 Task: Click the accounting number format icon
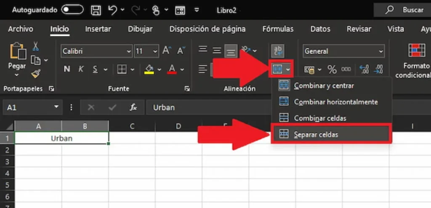pyautogui.click(x=309, y=70)
